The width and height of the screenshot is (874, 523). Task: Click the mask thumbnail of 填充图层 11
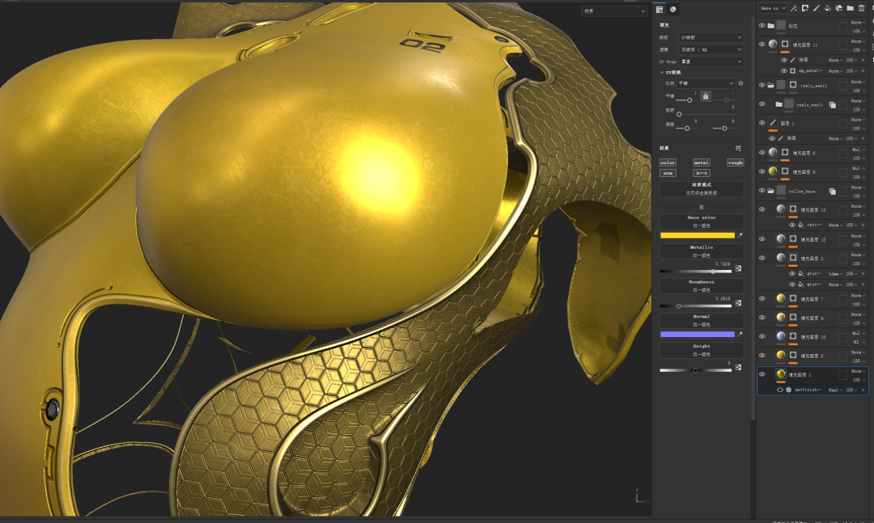coord(785,44)
